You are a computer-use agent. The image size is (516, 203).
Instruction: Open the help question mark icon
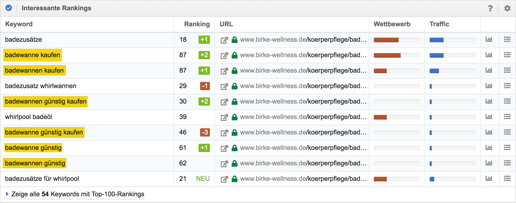click(490, 8)
